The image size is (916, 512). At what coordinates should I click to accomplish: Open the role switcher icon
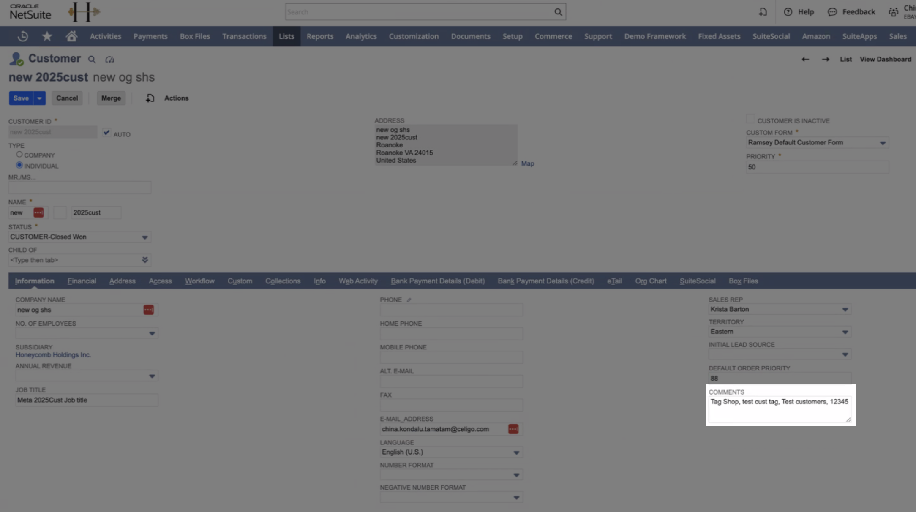click(x=893, y=12)
